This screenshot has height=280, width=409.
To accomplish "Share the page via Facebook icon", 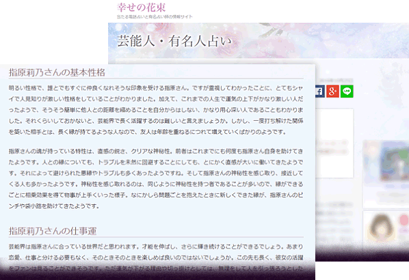I will coord(320,92).
